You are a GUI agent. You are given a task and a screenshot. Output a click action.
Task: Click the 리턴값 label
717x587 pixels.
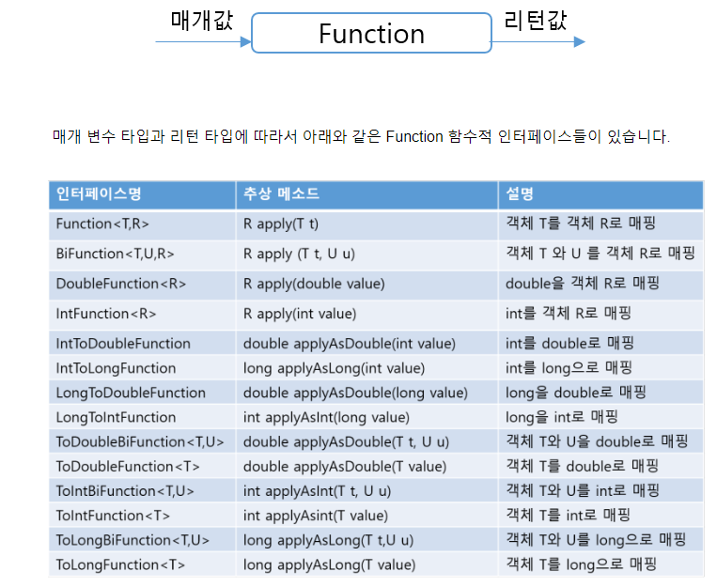(535, 21)
